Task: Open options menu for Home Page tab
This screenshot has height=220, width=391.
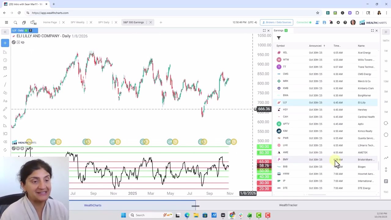Action: point(60,22)
